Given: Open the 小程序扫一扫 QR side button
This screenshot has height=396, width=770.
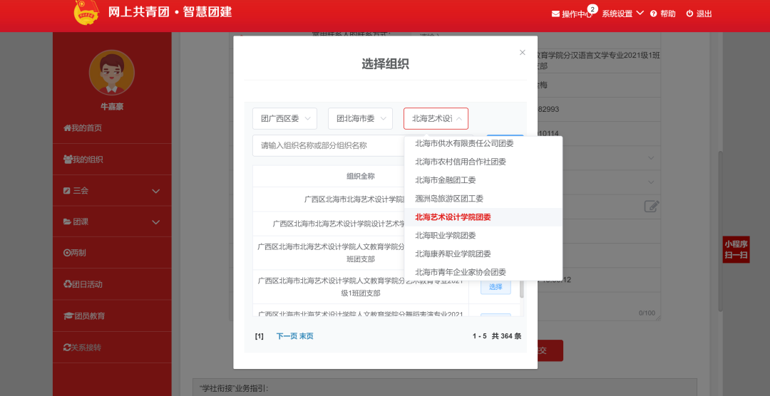Looking at the screenshot, I should 736,249.
